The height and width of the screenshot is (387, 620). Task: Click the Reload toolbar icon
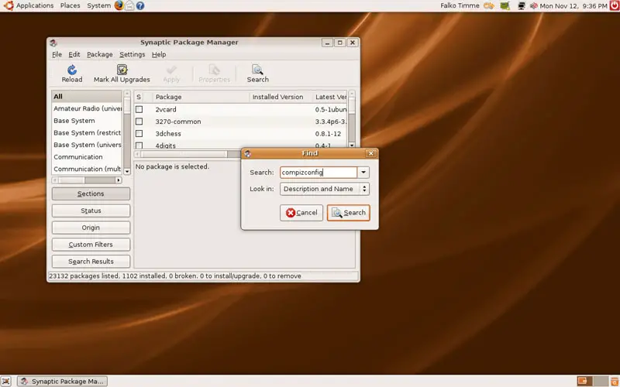click(72, 70)
